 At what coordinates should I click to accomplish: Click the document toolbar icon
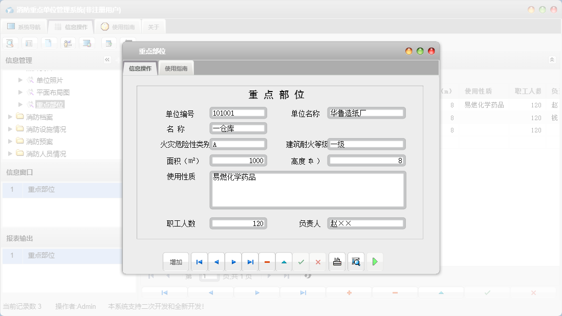[49, 43]
